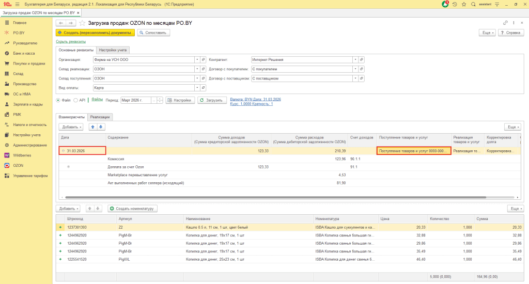Click Настройки button near period
Image resolution: width=529 pixels, height=284 pixels.
tap(180, 100)
